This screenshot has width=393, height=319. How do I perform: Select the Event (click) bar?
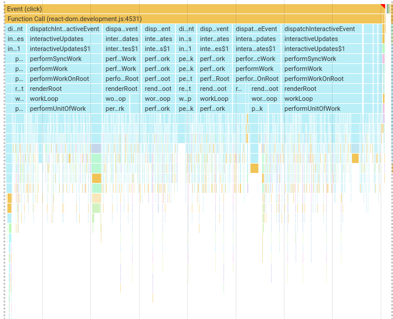click(195, 9)
